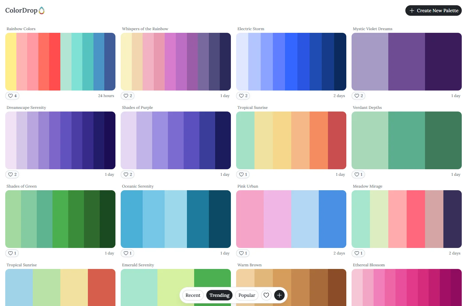Select red swatch in Tropical Sunrise six-color palette
The height and width of the screenshot is (306, 467).
click(337, 140)
